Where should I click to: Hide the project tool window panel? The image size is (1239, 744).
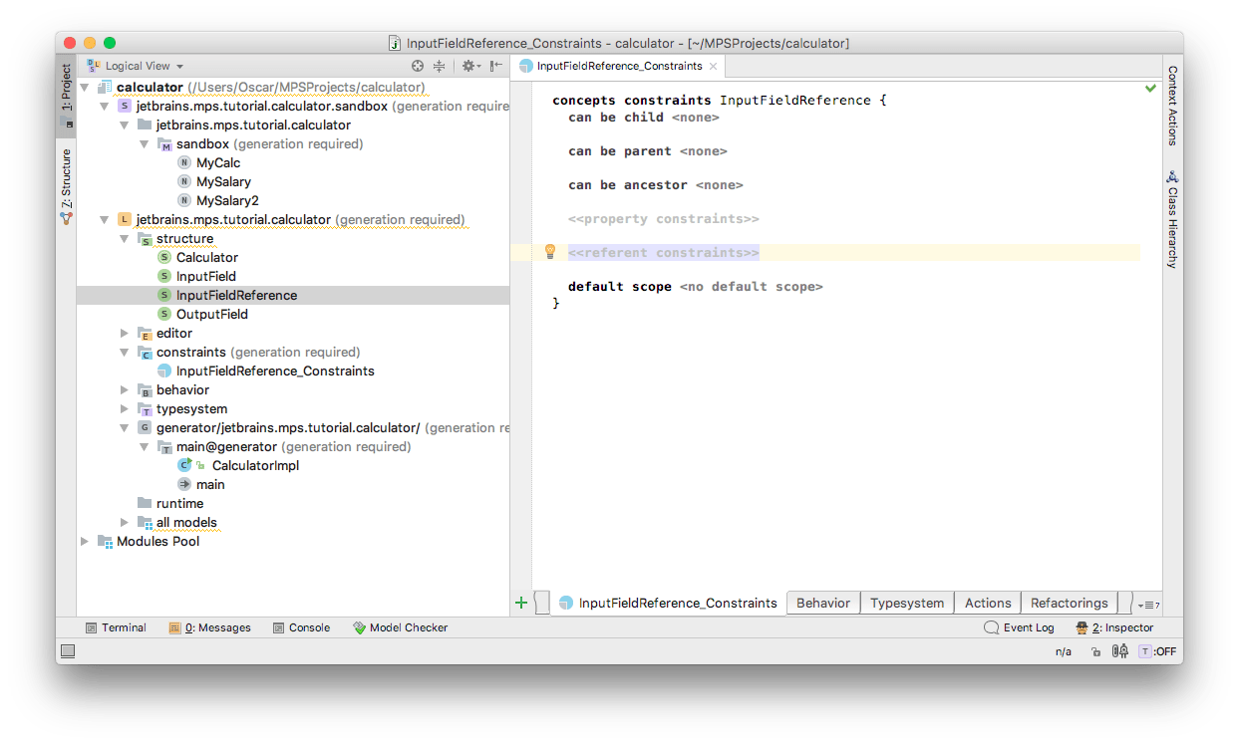pyautogui.click(x=494, y=66)
